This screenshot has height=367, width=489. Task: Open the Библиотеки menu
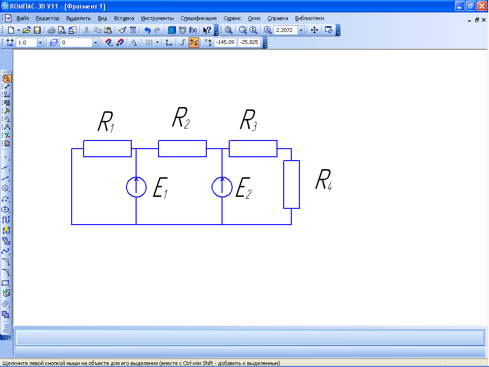point(309,18)
